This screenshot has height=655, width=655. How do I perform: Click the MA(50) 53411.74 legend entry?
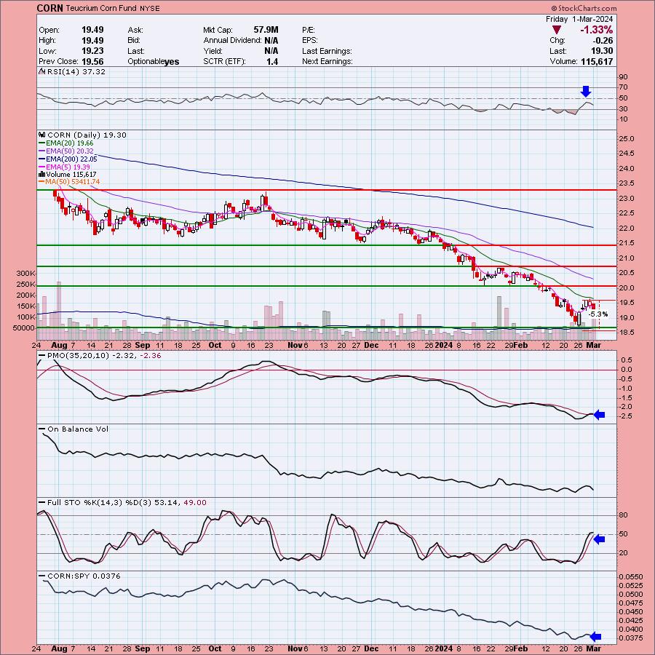[x=73, y=182]
